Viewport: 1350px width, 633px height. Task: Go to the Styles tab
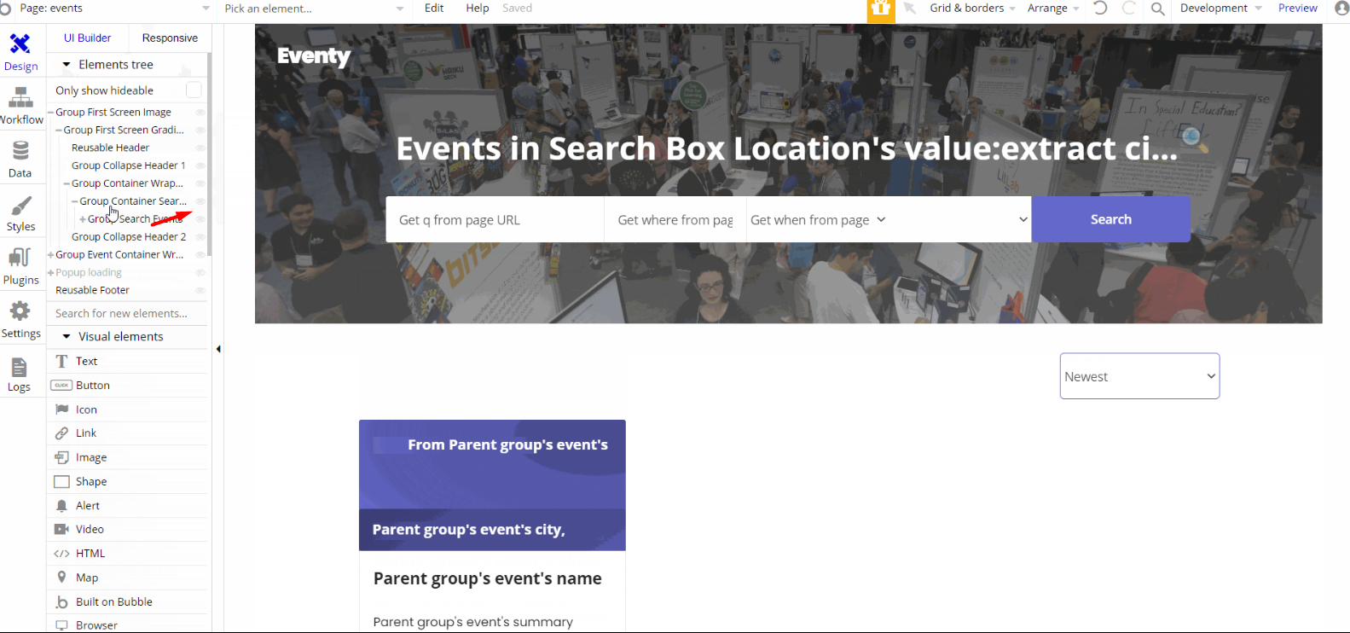tap(20, 213)
